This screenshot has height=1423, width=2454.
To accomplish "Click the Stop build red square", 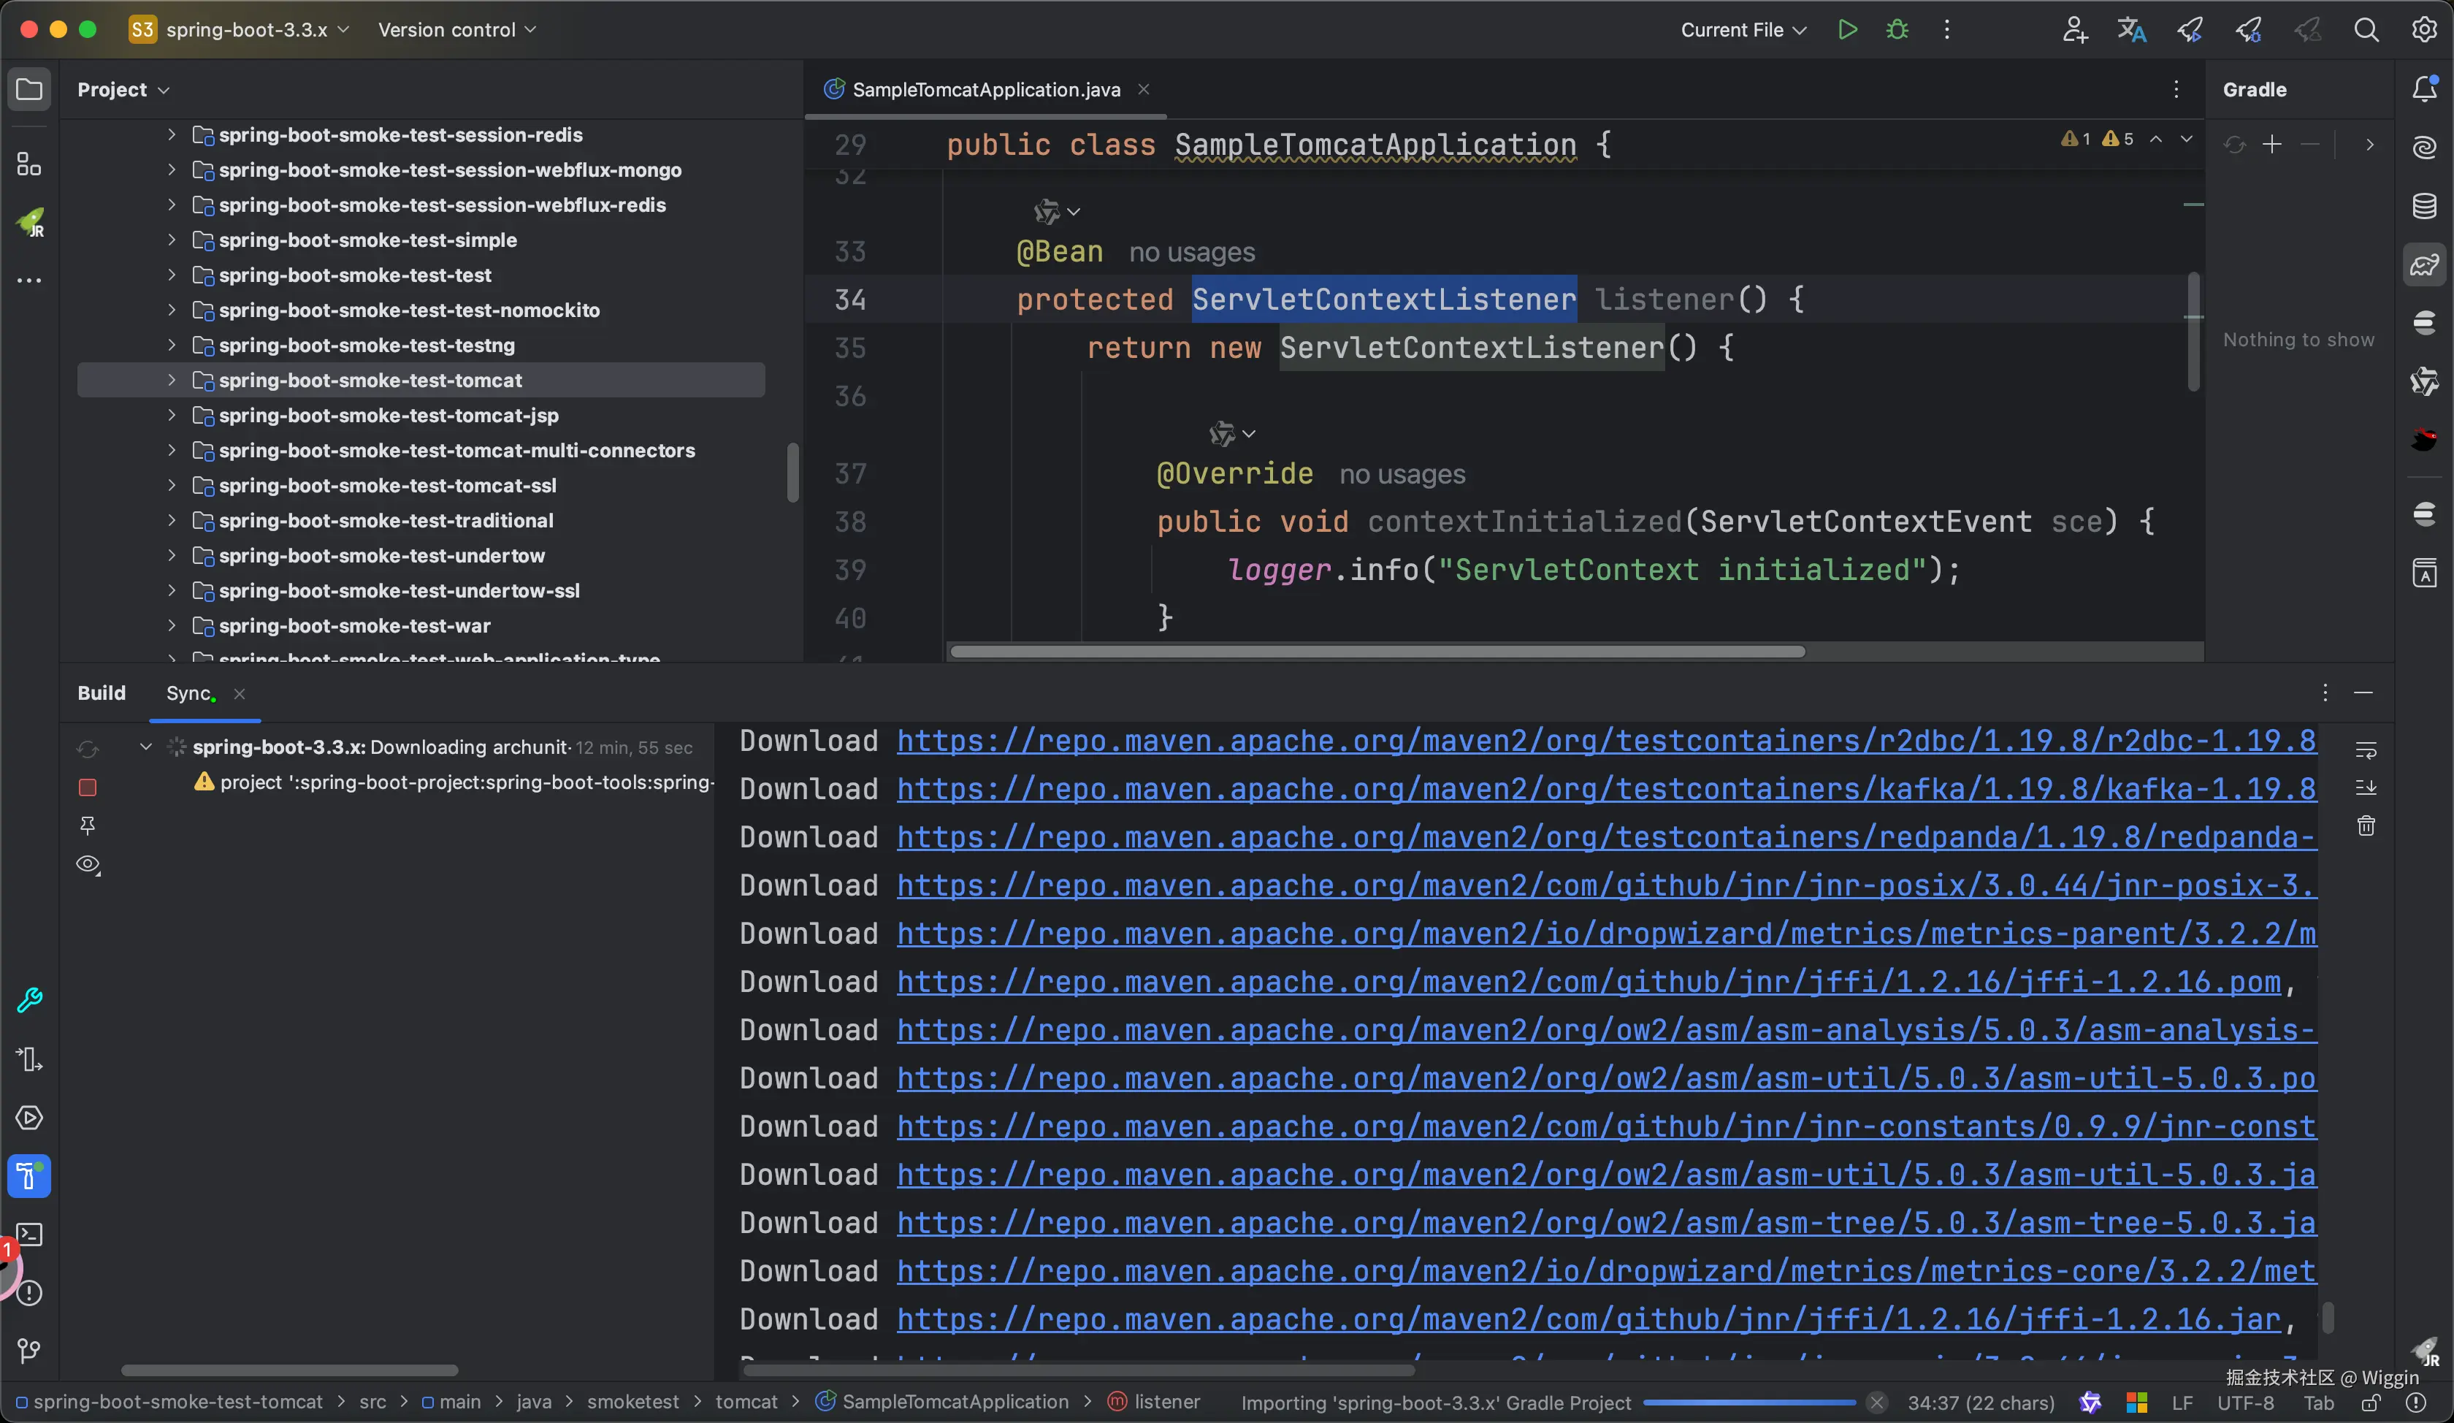I will [x=88, y=787].
